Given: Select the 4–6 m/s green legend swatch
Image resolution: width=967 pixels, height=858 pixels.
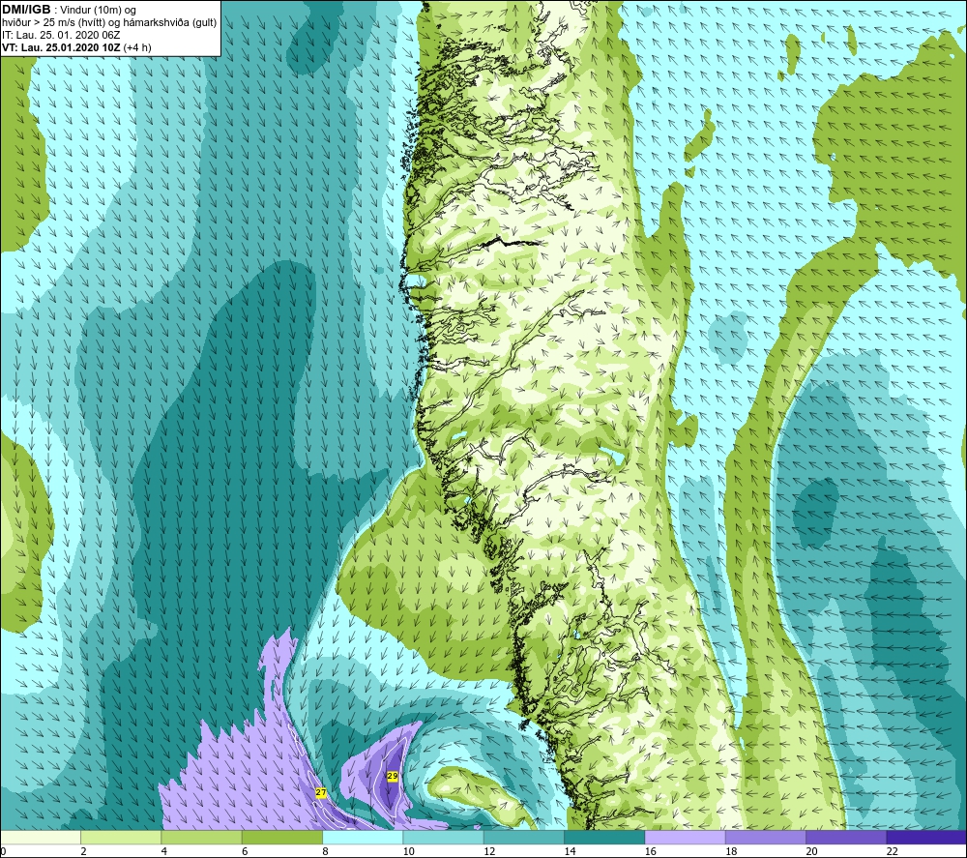Looking at the screenshot, I should click(202, 838).
